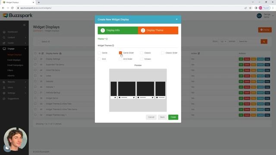Click the info icon next to Theme label
276x155 pixels.
107,39
